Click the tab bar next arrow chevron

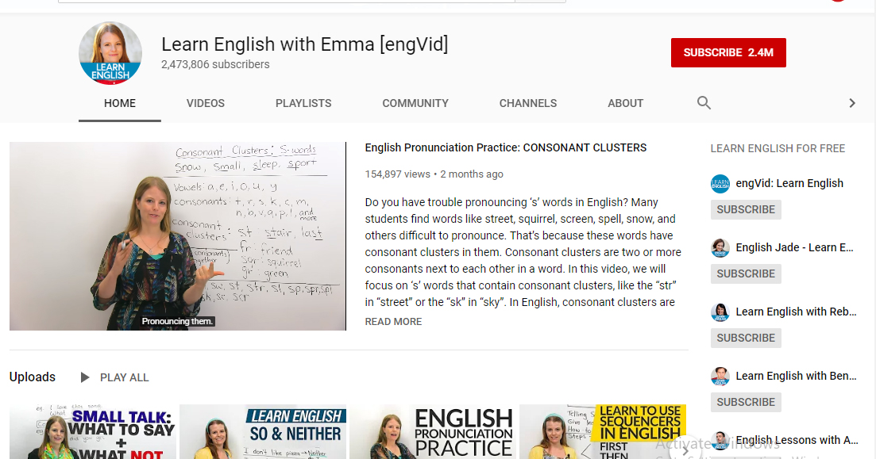point(852,102)
